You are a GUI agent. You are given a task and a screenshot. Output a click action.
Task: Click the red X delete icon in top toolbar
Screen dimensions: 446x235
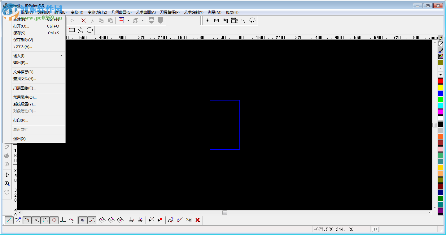[83, 20]
